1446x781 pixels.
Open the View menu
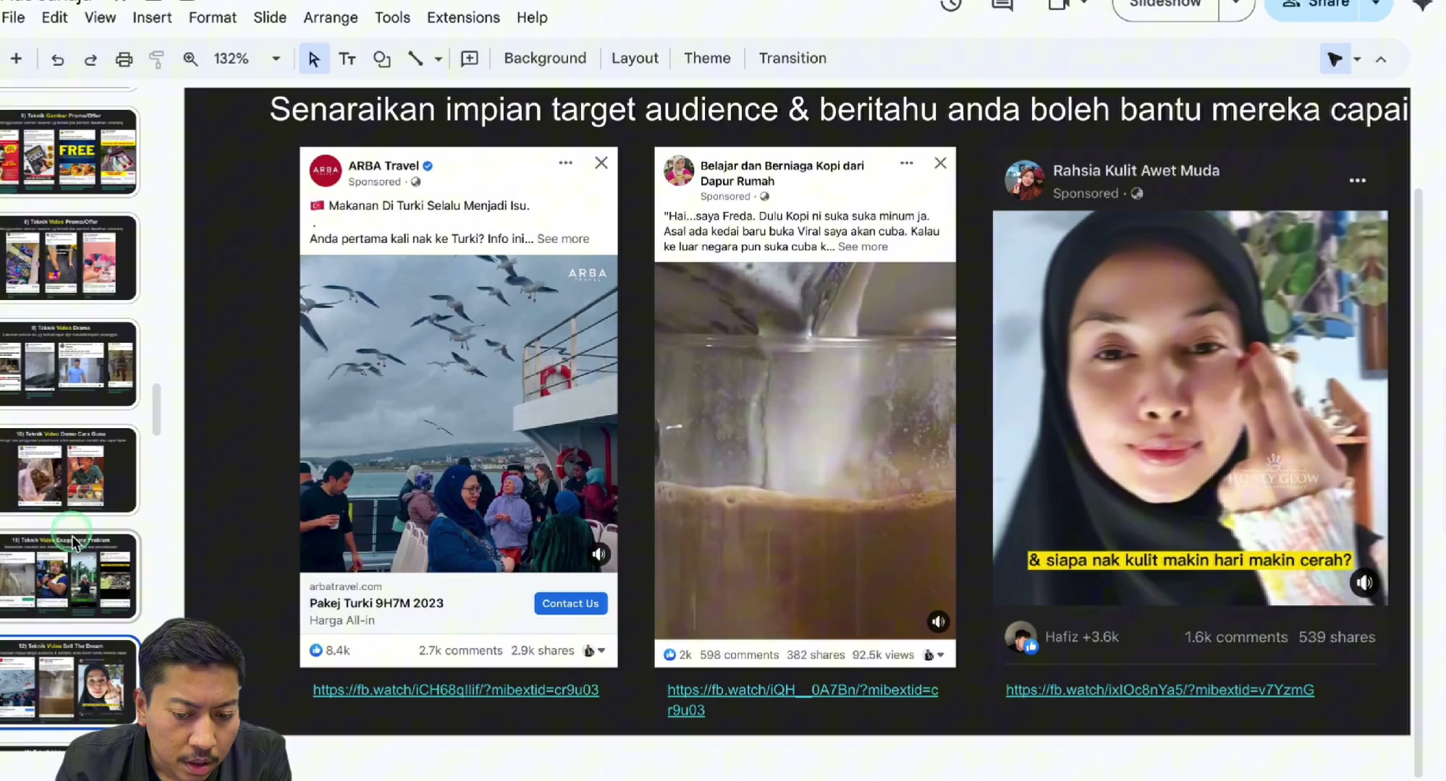[100, 17]
